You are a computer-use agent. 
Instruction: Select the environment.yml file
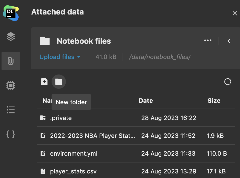pyautogui.click(x=136, y=154)
